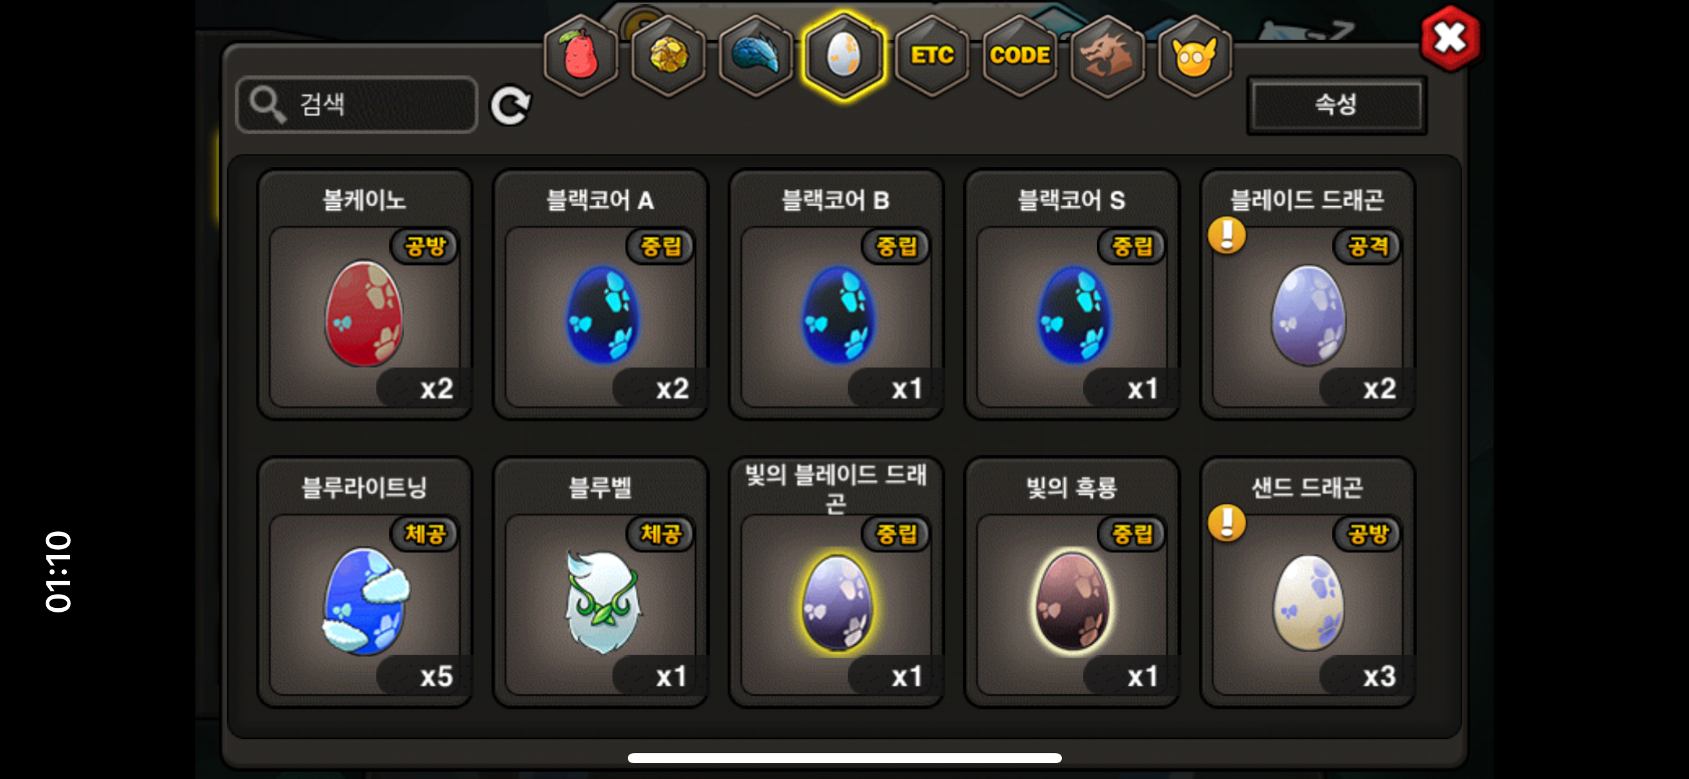This screenshot has width=1689, height=779.
Task: Open the blue dragon scale tab
Action: click(757, 56)
